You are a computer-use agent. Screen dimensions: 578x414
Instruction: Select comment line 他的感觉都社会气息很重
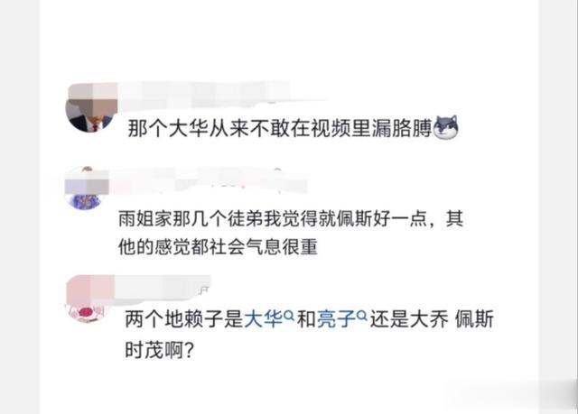[x=218, y=246]
